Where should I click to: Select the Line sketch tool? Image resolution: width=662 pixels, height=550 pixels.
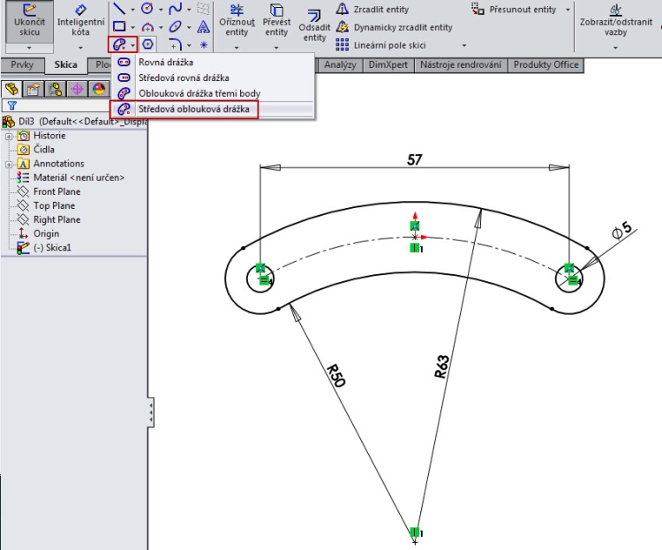point(119,9)
